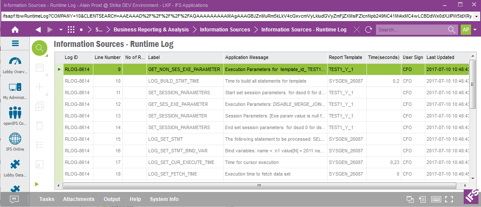Viewport: 481px width, 207px height.
Task: Click the horizontal scrollbar under the table
Action: (259, 185)
